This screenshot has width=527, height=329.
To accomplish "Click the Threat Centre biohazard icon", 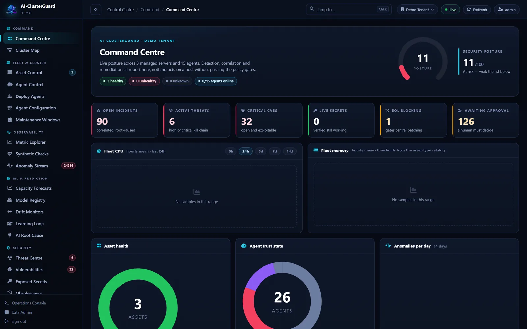I will point(10,258).
